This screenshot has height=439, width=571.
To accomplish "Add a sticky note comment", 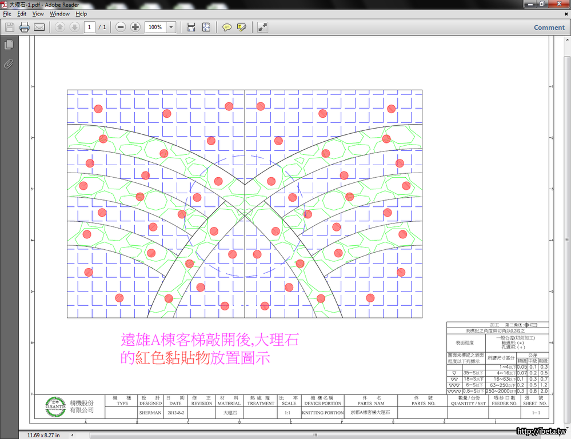I will click(x=227, y=27).
